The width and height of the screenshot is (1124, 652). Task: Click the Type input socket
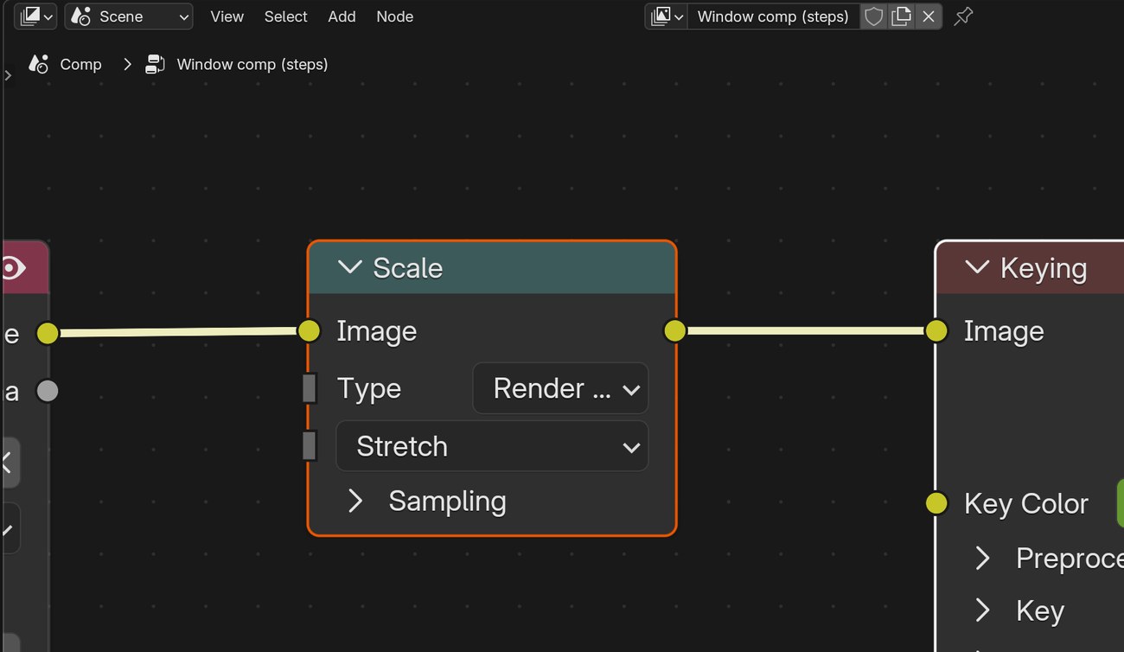tap(309, 388)
